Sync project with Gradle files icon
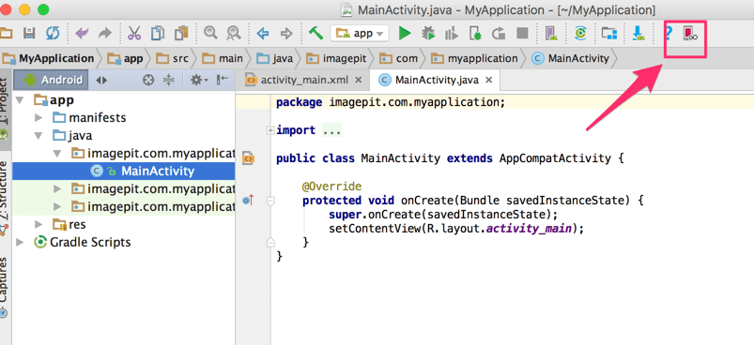The height and width of the screenshot is (345, 754). [x=581, y=33]
